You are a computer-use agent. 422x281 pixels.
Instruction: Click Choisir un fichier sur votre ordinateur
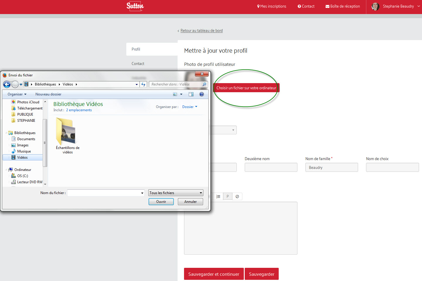[246, 88]
